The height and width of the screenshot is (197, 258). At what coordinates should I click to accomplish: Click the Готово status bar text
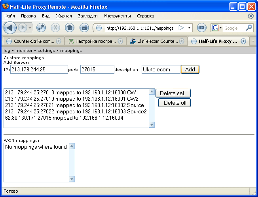tap(11, 191)
